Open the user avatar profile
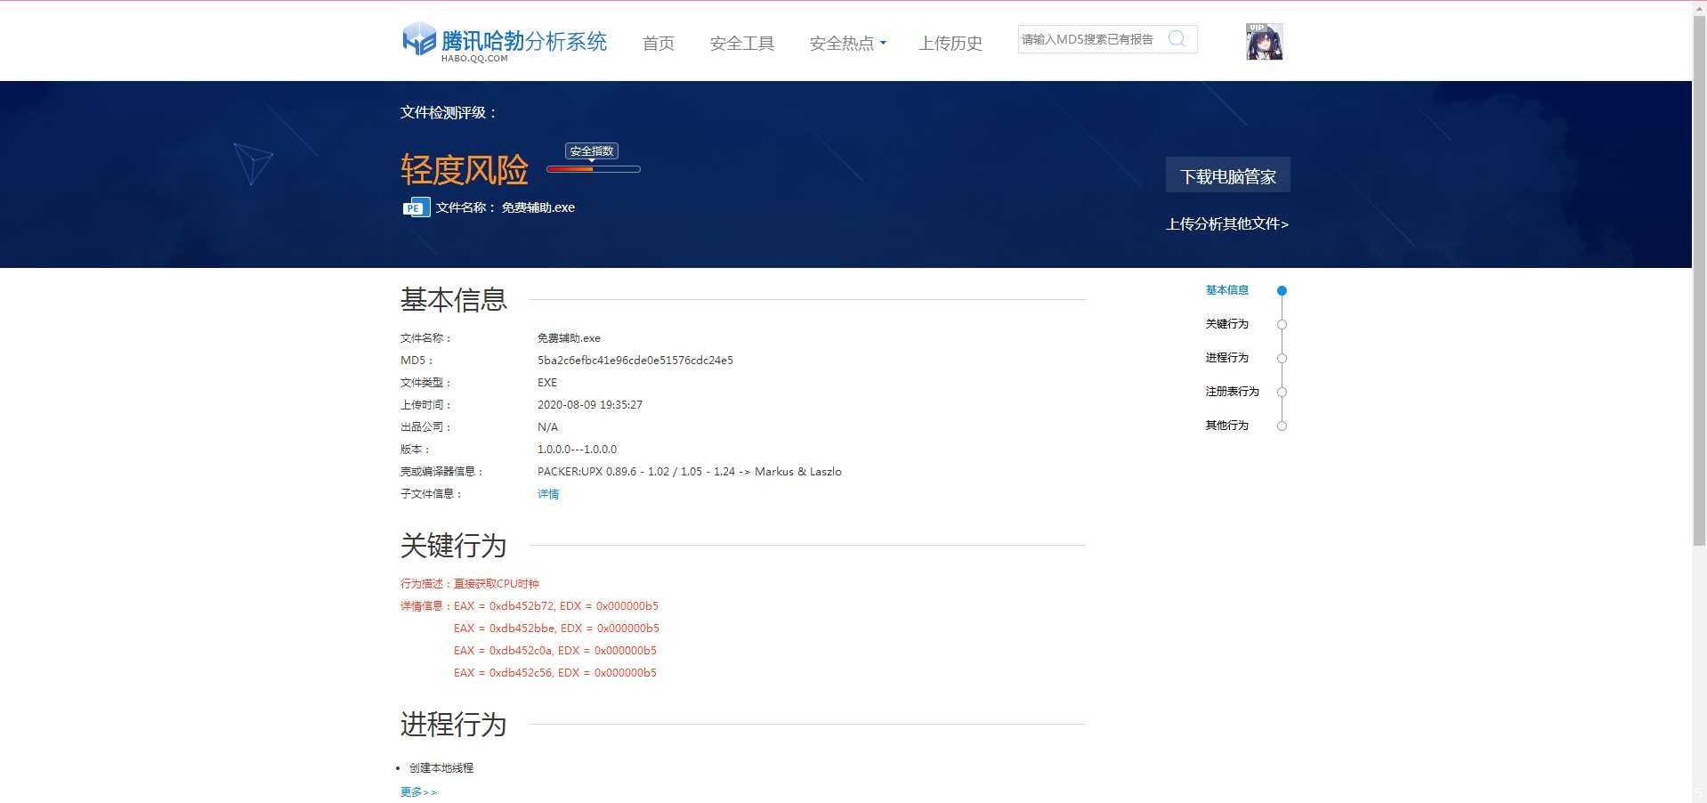 tap(1264, 42)
